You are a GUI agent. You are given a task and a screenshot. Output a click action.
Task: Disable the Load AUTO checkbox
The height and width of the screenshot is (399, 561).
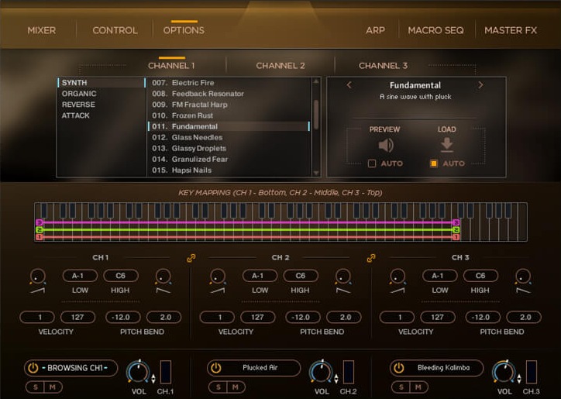[434, 163]
